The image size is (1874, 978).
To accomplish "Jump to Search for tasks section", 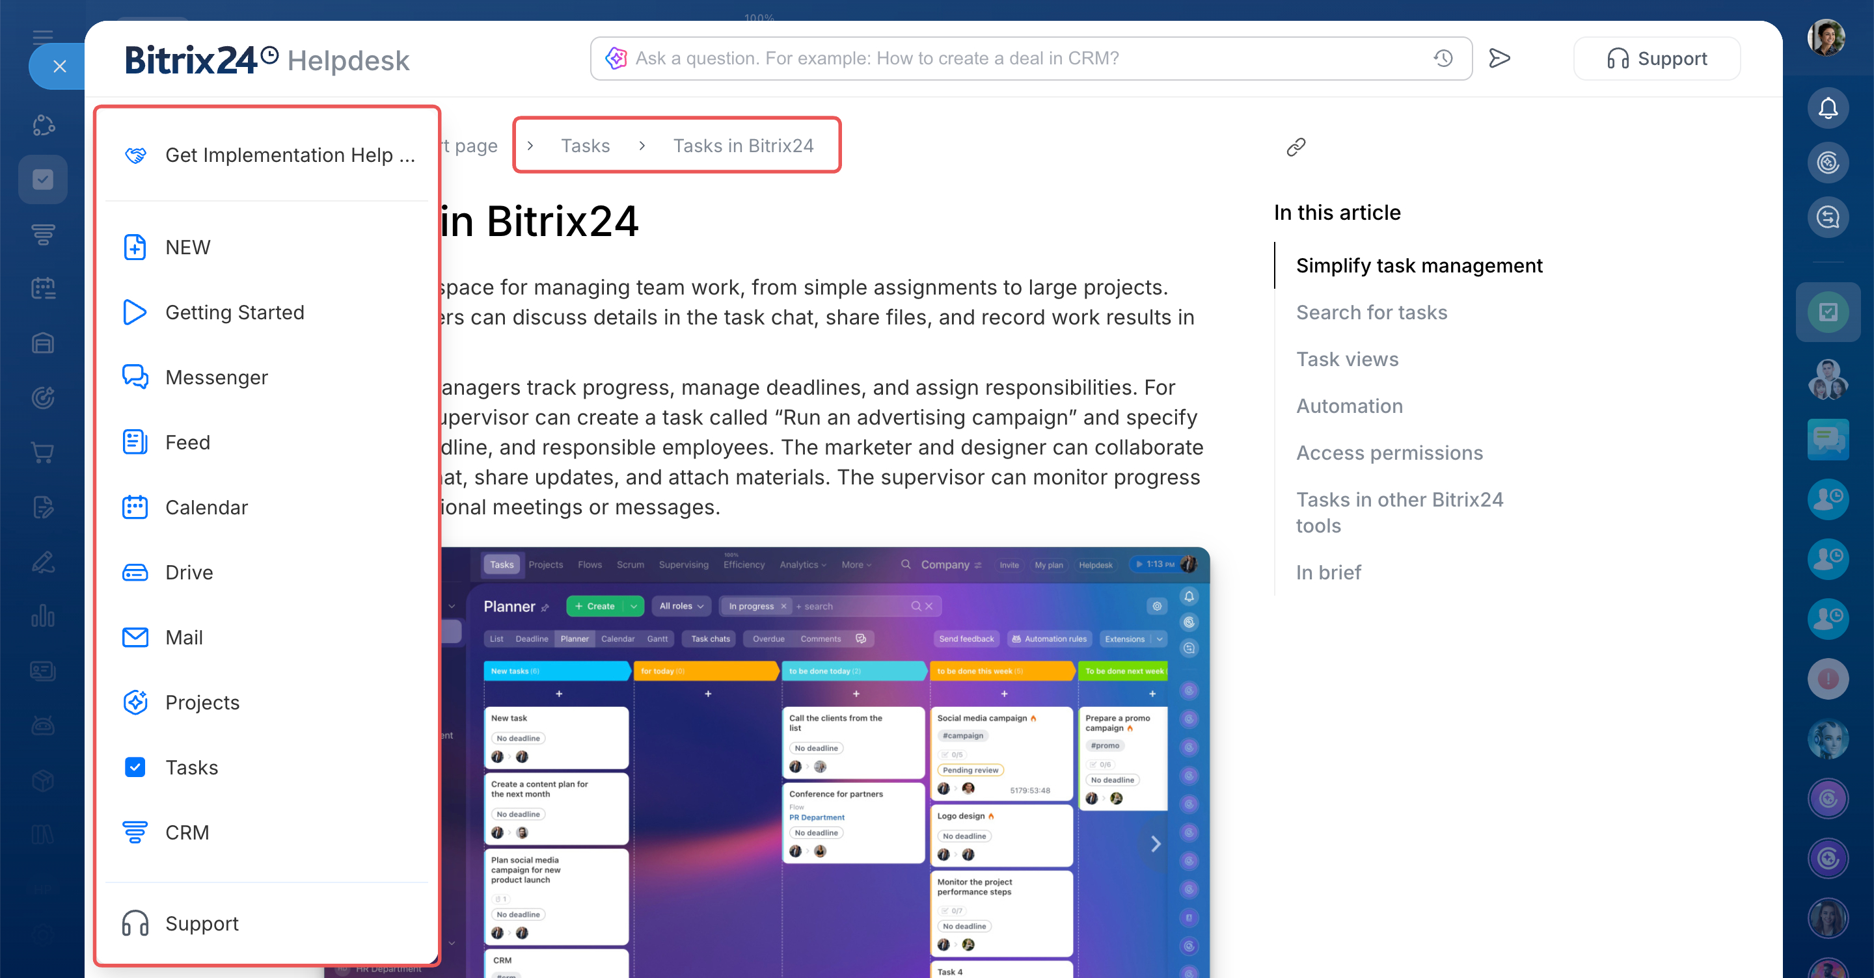I will [1372, 313].
